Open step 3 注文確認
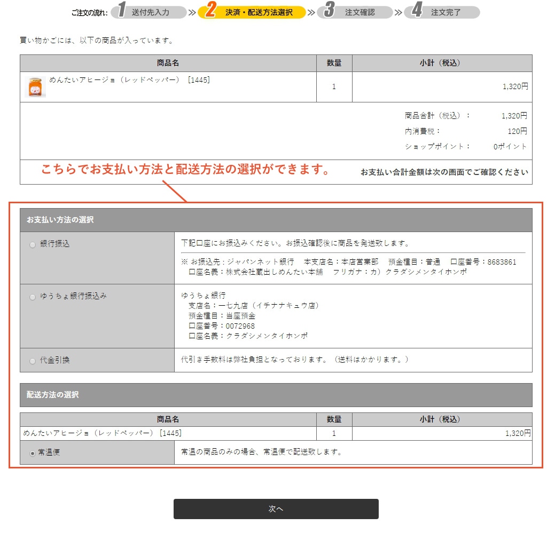 [x=354, y=12]
